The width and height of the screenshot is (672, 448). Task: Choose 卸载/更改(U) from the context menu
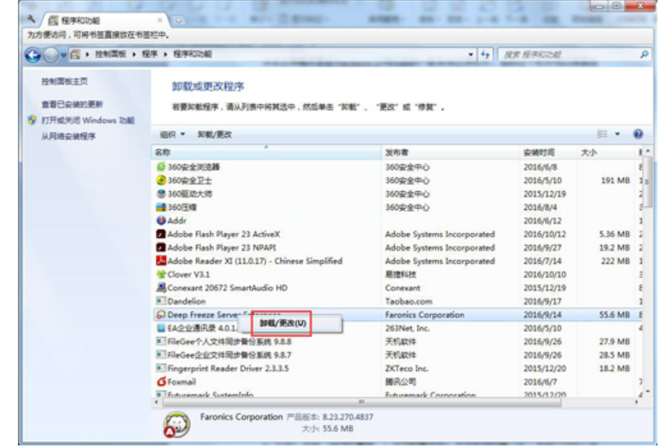[x=282, y=323]
